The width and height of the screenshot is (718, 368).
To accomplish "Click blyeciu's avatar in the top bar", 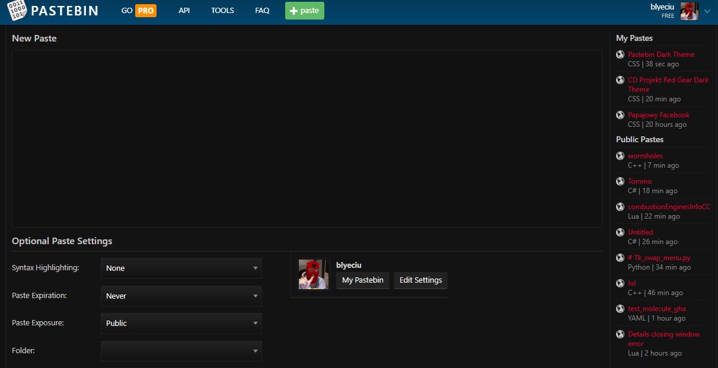I will [688, 11].
